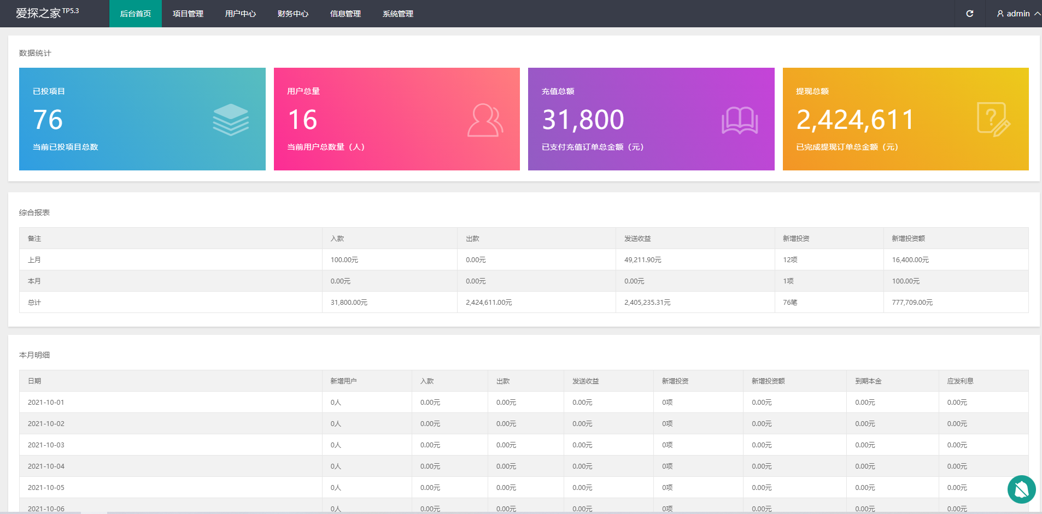1042x514 pixels.
Task: Click the 已投项目 blue statistic card
Action: 142,119
